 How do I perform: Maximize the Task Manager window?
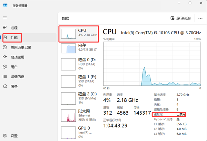(x=189, y=3)
